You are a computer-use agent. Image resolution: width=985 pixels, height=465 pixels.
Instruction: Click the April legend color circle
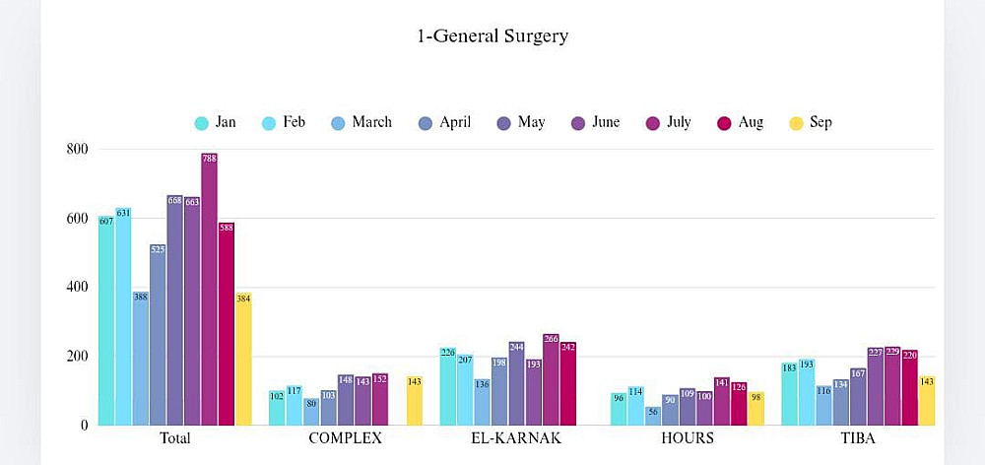(426, 123)
